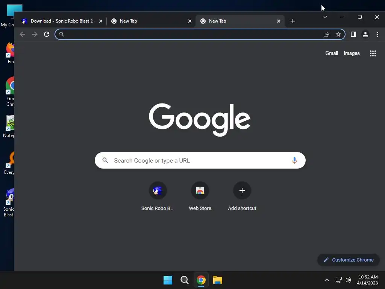
Task: Click Customize Chrome button
Action: click(x=349, y=260)
